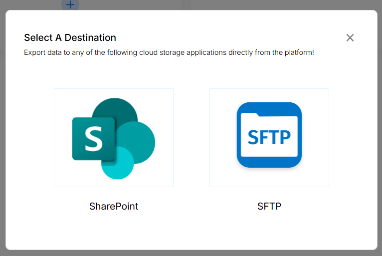Click the plus icon behind the dialog
Image resolution: width=382 pixels, height=256 pixels.
(x=70, y=4)
